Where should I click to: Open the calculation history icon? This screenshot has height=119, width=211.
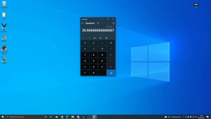(x=113, y=23)
